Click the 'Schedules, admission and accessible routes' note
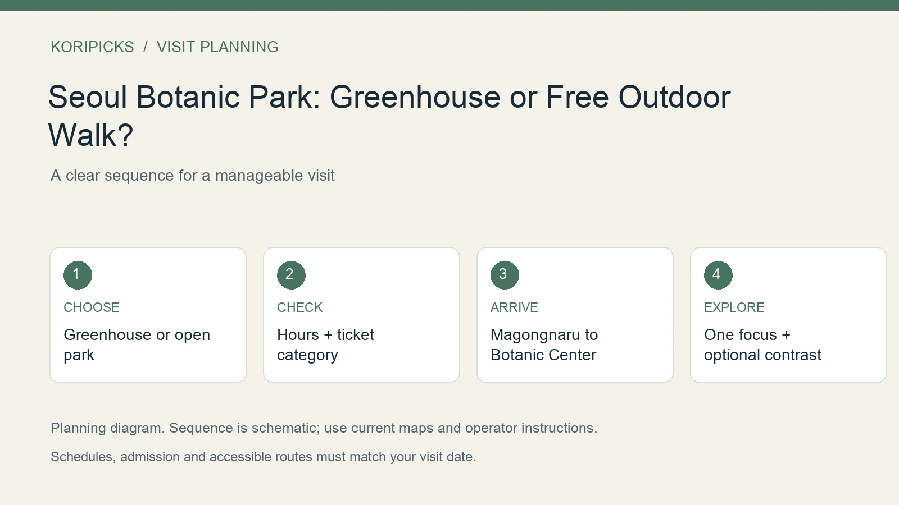This screenshot has height=505, width=899. 263,457
